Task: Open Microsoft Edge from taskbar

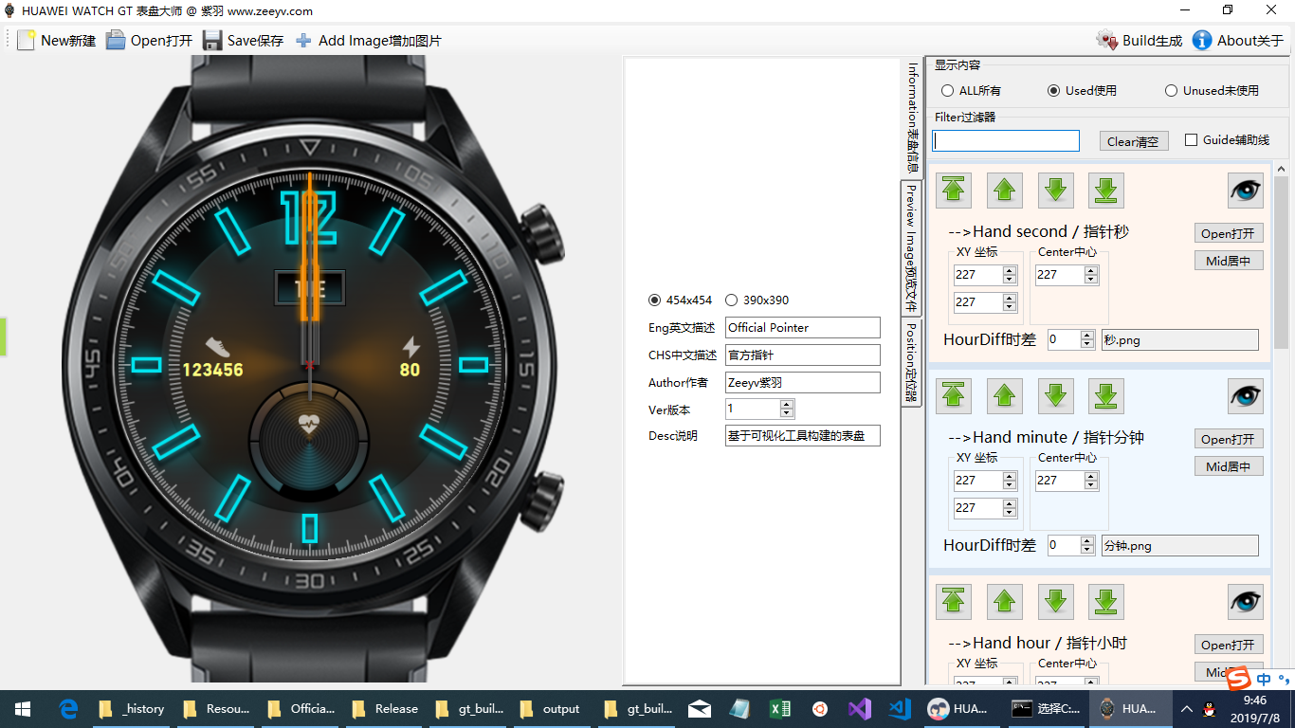Action: (68, 708)
